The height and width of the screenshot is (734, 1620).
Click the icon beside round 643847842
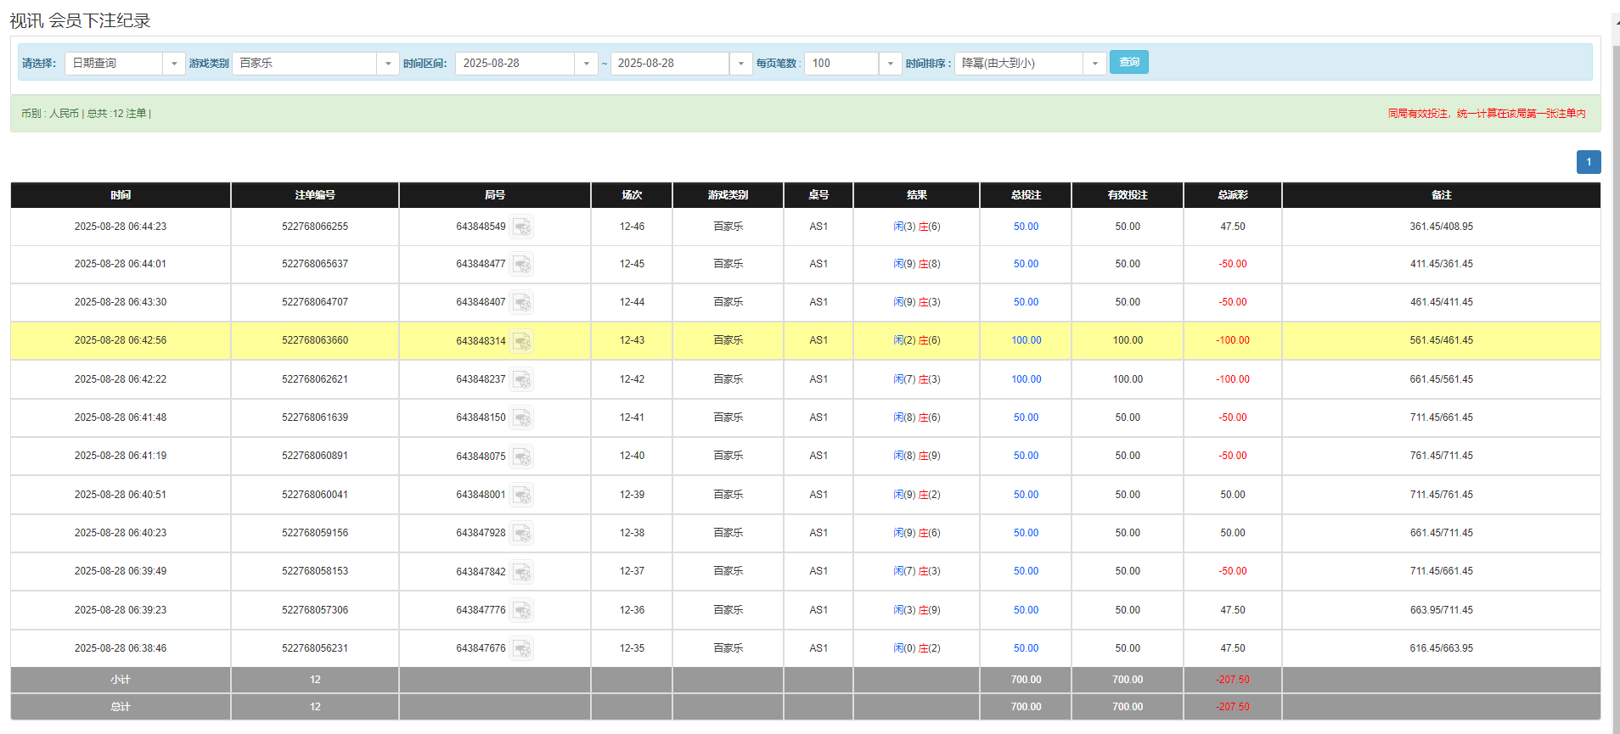(521, 572)
